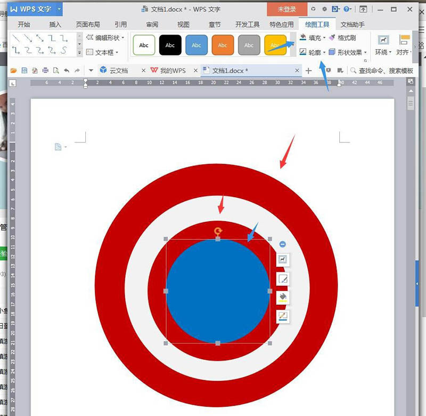Image resolution: width=426 pixels, height=416 pixels.
Task: Open the 章节 ribbon tab
Action: pyautogui.click(x=215, y=25)
